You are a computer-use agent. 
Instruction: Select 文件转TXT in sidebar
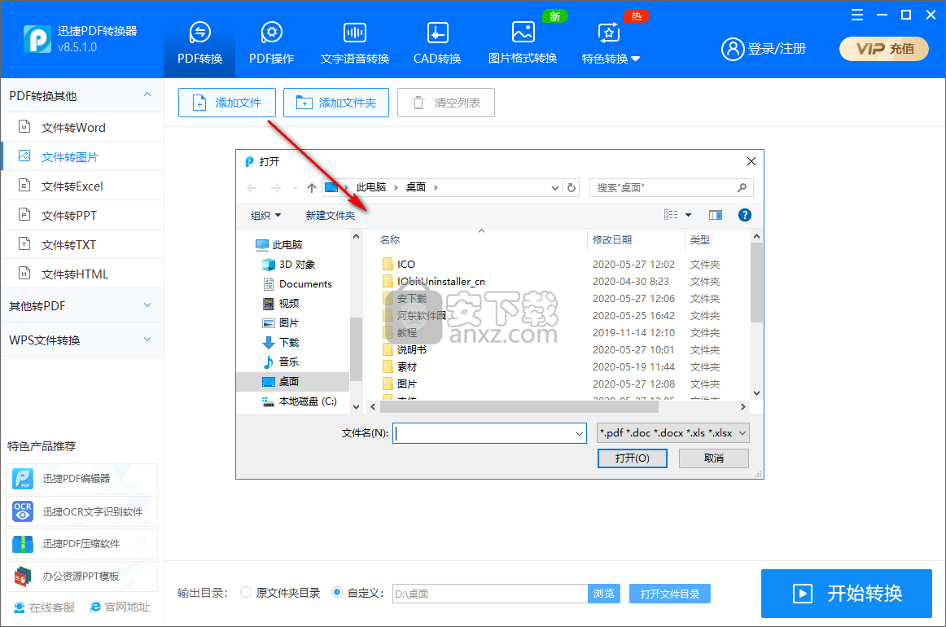82,244
